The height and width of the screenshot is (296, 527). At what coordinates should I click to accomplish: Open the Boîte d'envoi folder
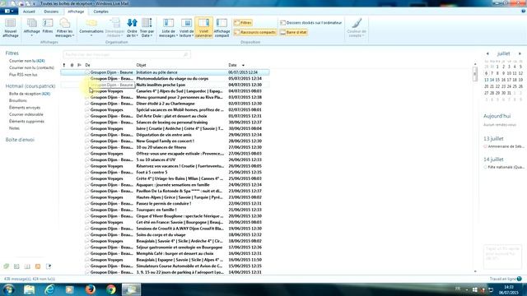tap(20, 140)
